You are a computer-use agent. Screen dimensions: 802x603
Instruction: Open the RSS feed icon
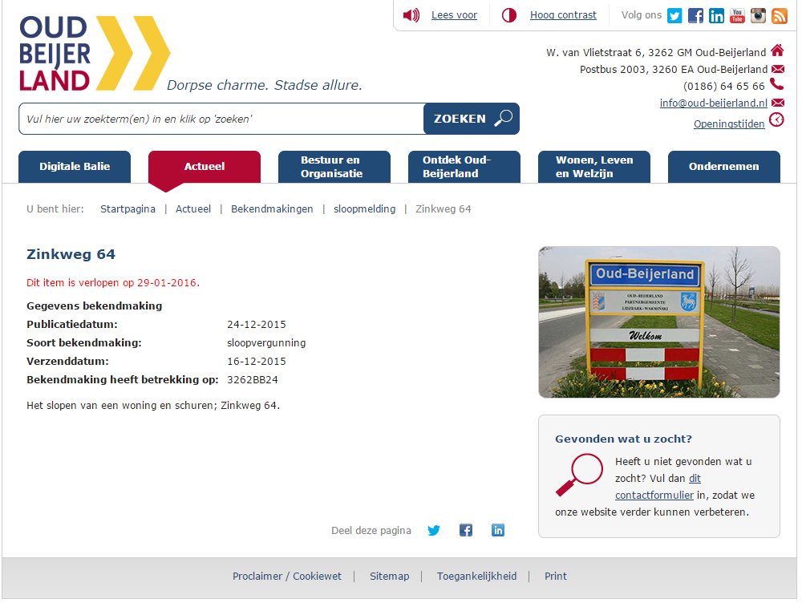pos(779,15)
